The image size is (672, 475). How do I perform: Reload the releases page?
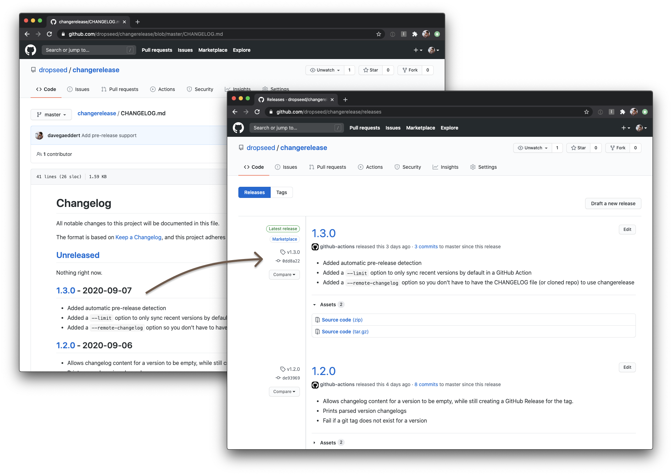[x=257, y=112]
